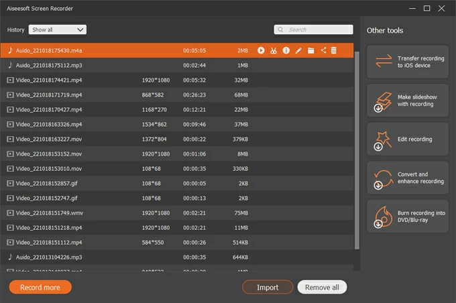Click the 644KB file size value
Viewport: 456px width, 303px height.
tap(240, 257)
